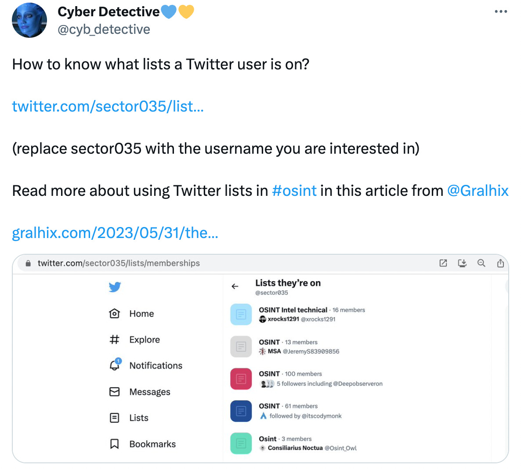Screen dimensions: 521x469
Task: Click the back arrow next to Lists they're on
Action: click(235, 286)
